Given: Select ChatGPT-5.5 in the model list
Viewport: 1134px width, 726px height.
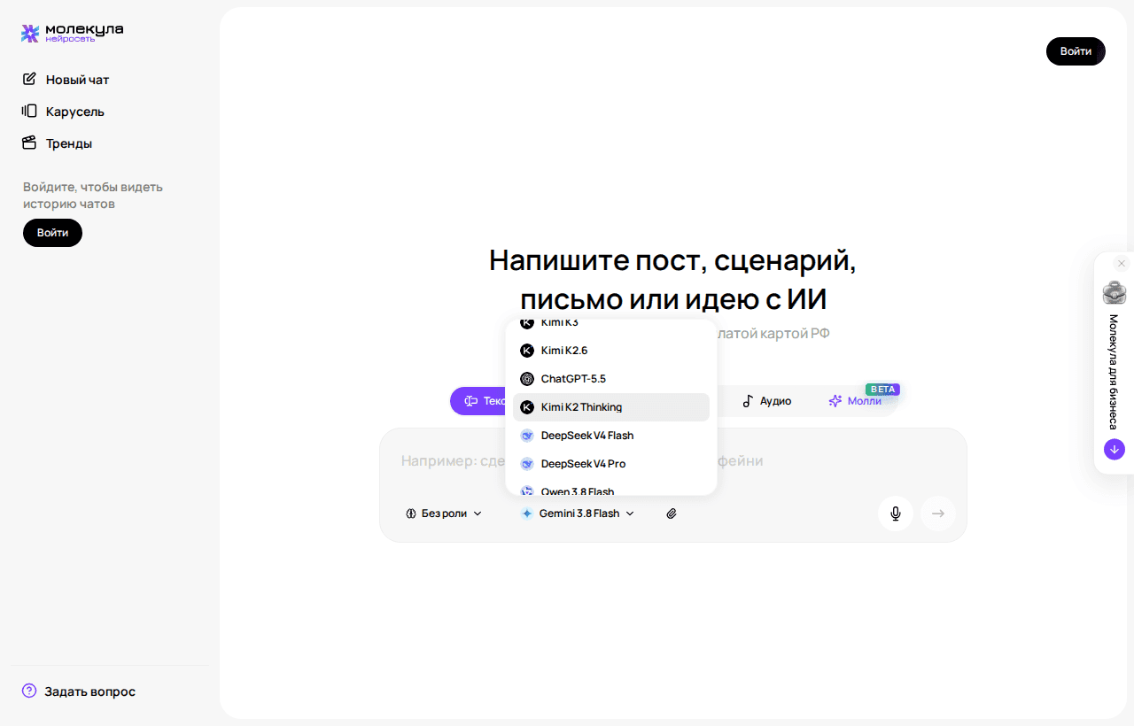Looking at the screenshot, I should coord(611,379).
